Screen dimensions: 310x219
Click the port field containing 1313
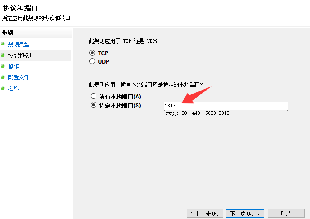pos(226,106)
